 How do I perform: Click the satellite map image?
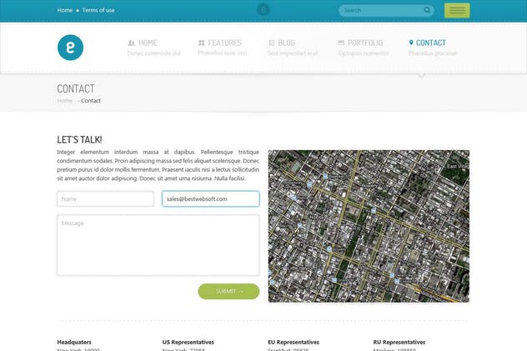point(369,225)
